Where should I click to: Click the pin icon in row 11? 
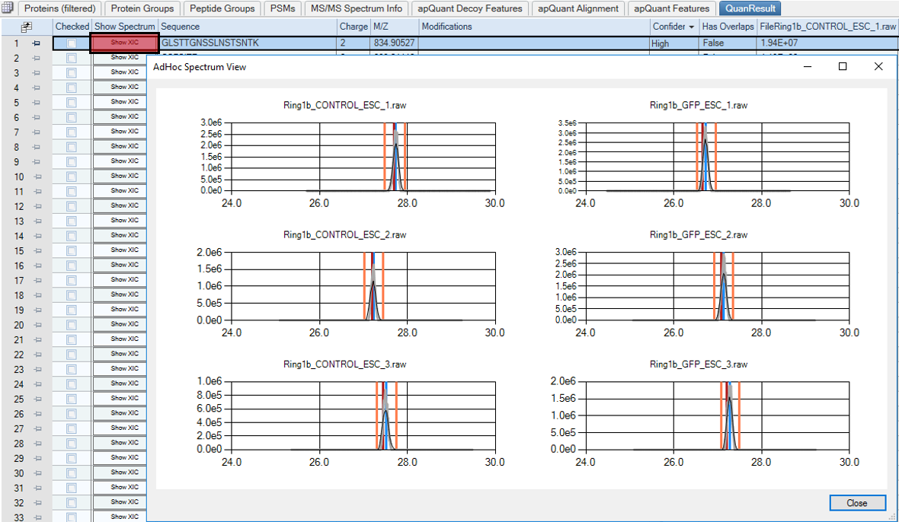(38, 192)
